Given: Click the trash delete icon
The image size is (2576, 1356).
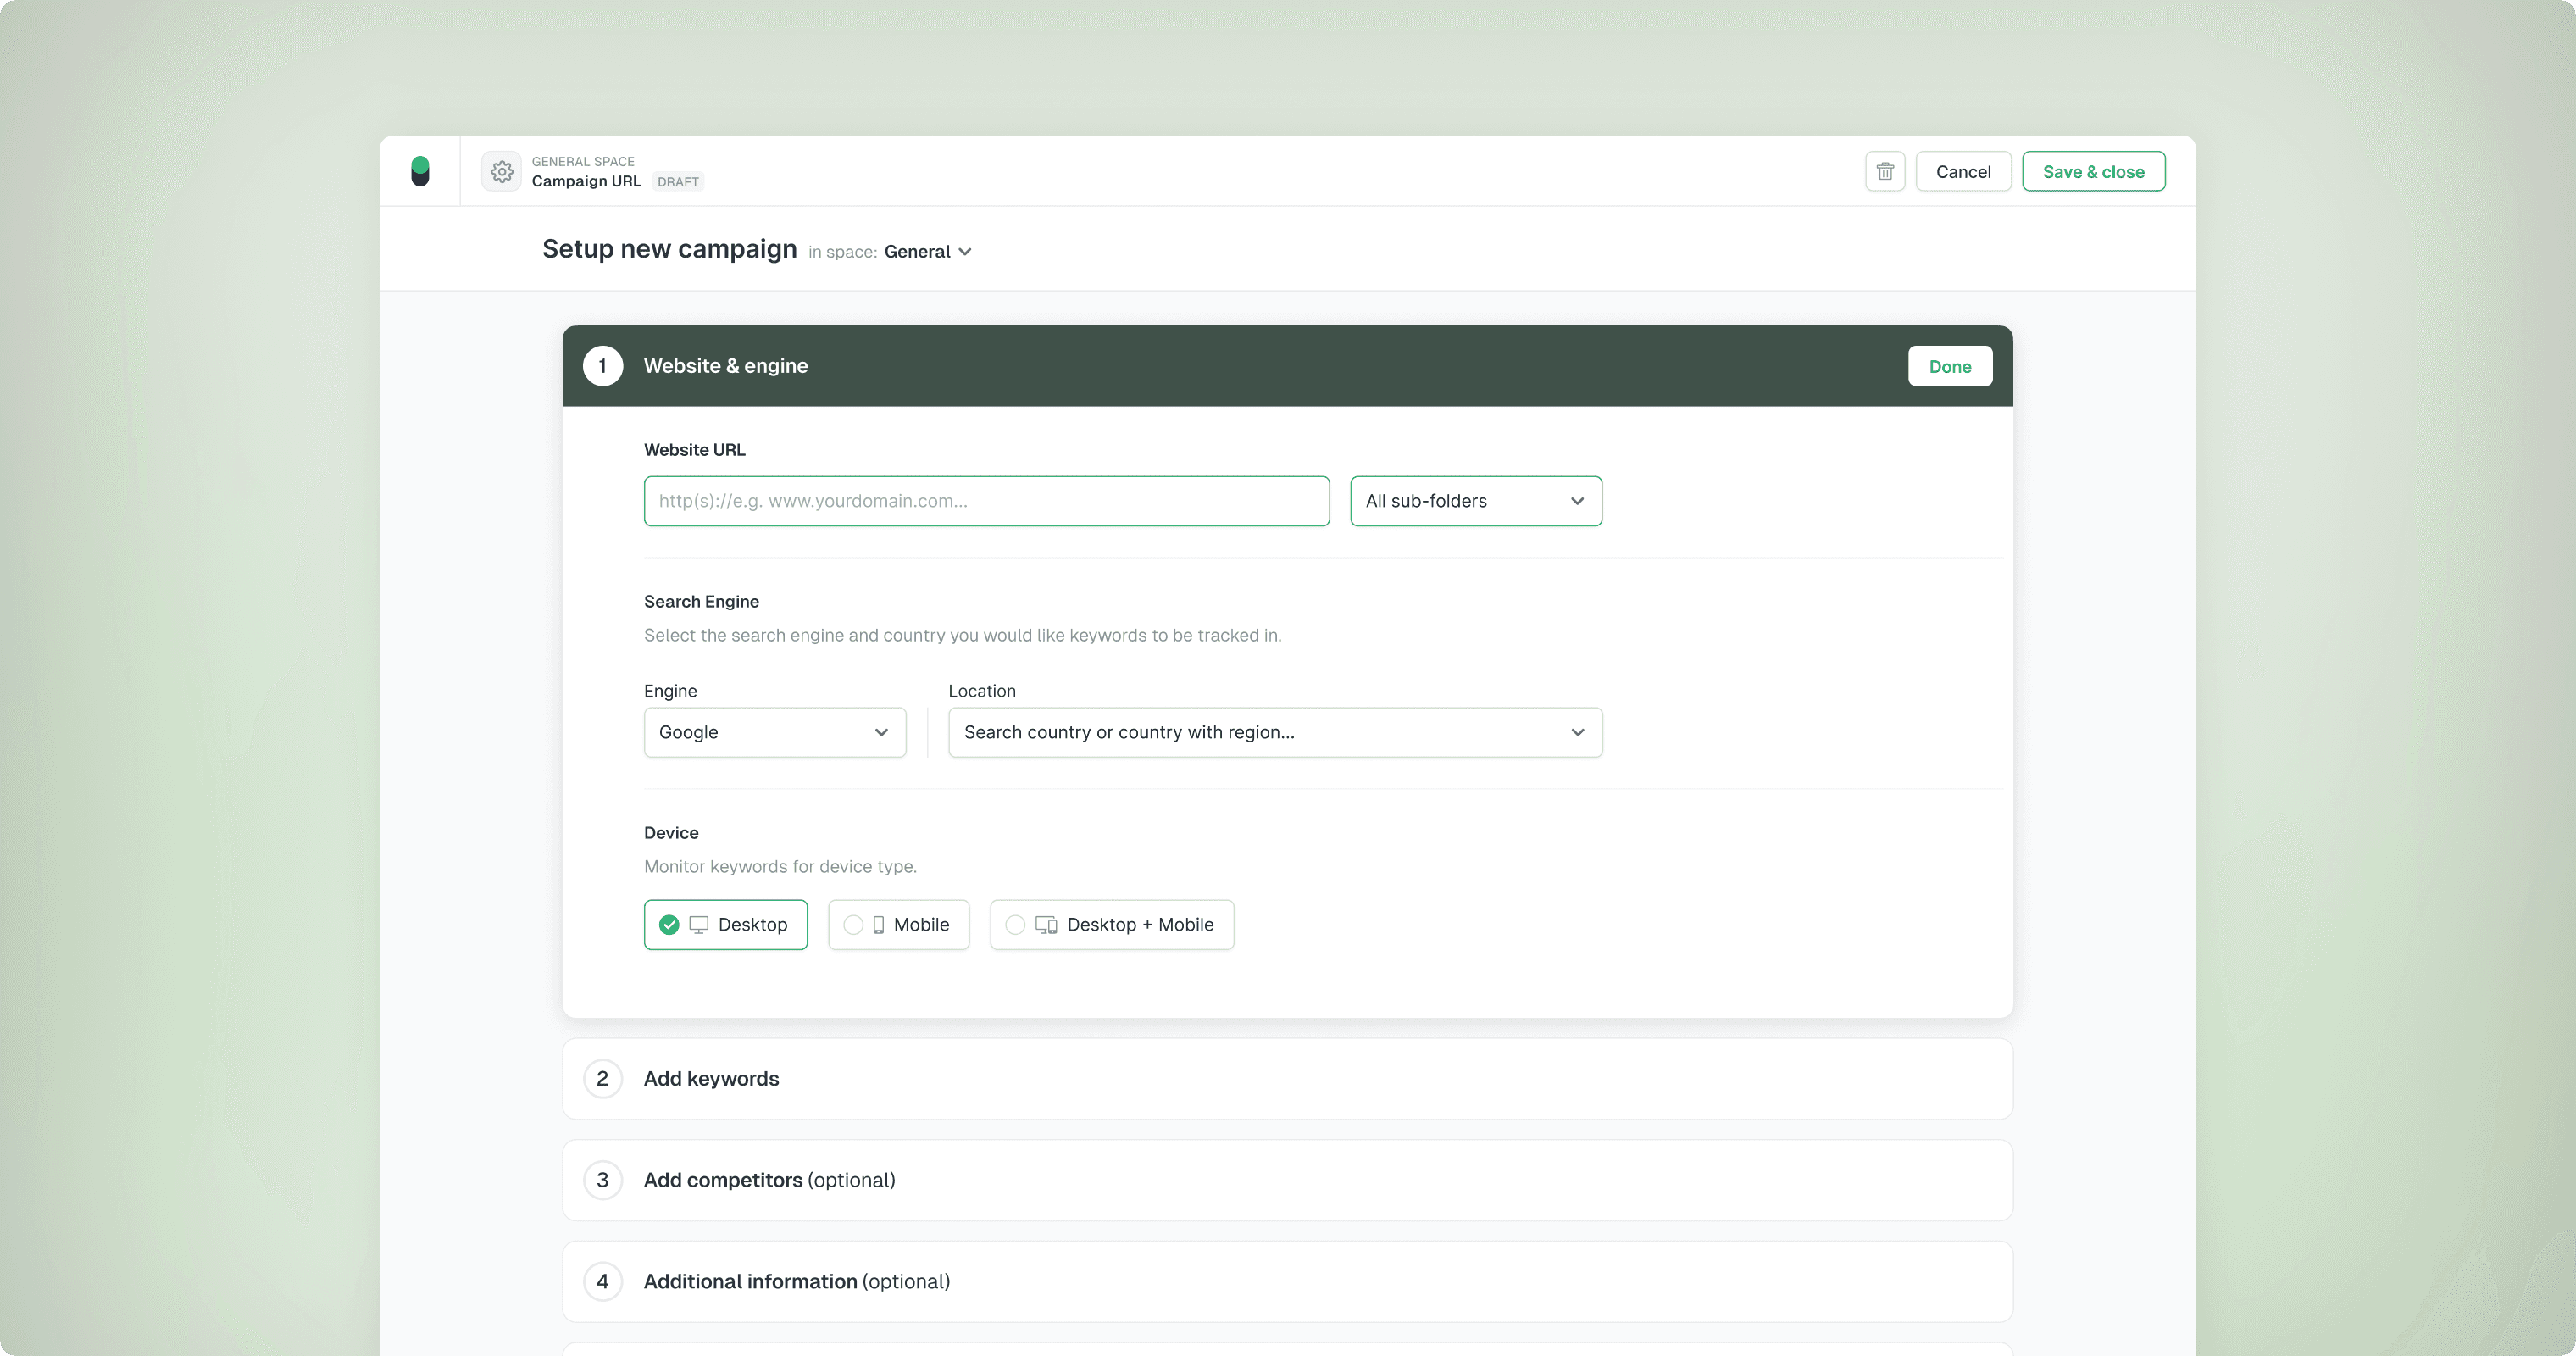Looking at the screenshot, I should pos(1885,171).
